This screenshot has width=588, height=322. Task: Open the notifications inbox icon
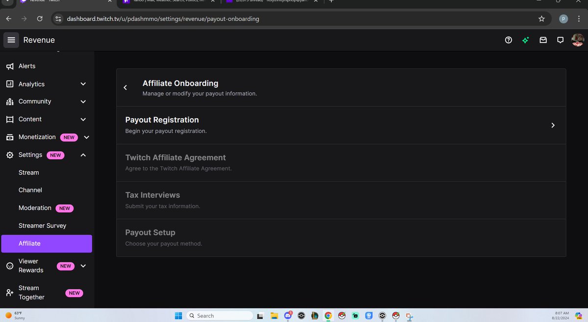pyautogui.click(x=543, y=40)
